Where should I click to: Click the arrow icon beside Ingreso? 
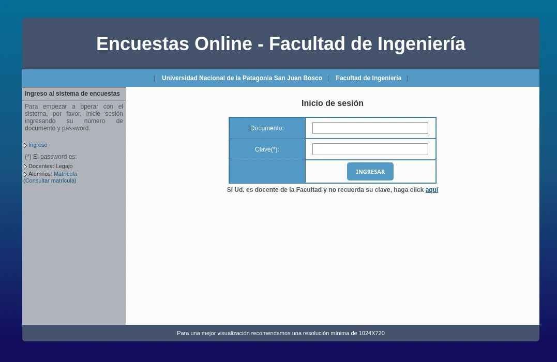point(25,145)
